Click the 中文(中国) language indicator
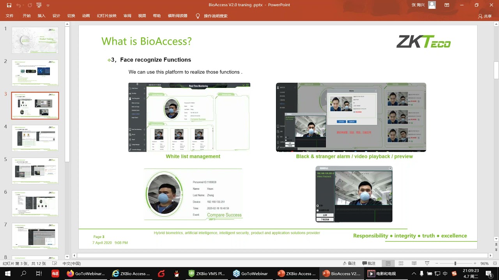499x280 pixels. tap(72, 263)
